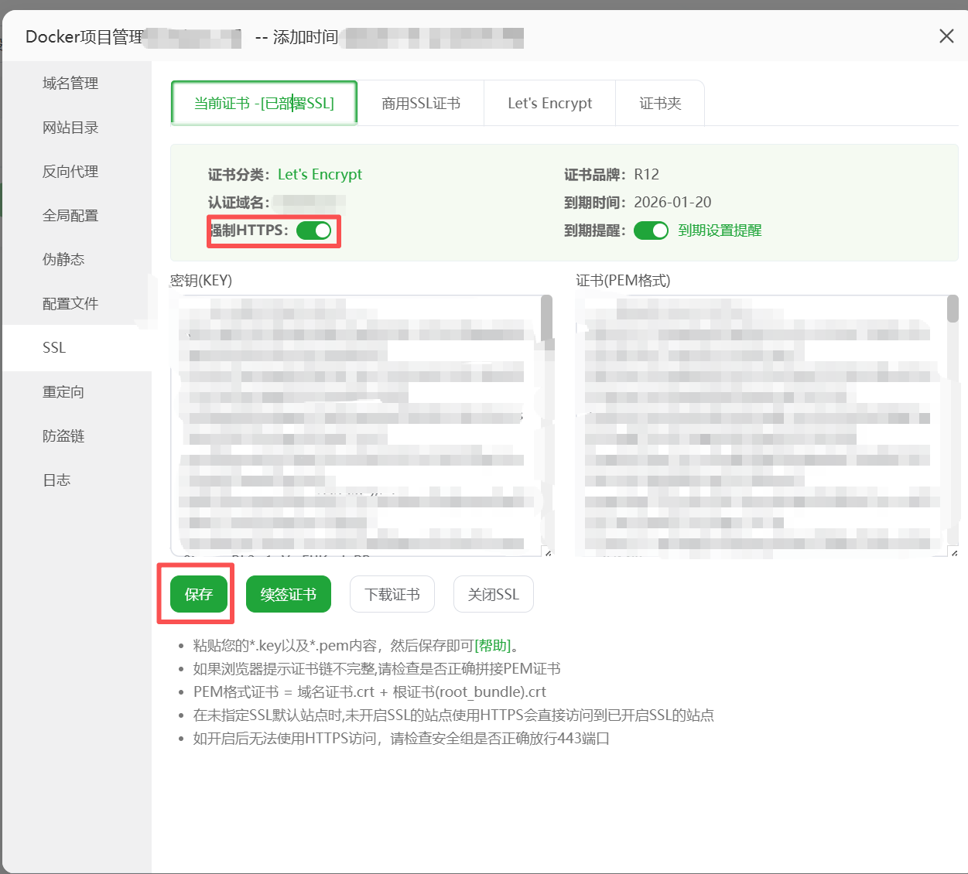Open the 到期设置提醒 link
The height and width of the screenshot is (874, 968).
tap(720, 230)
